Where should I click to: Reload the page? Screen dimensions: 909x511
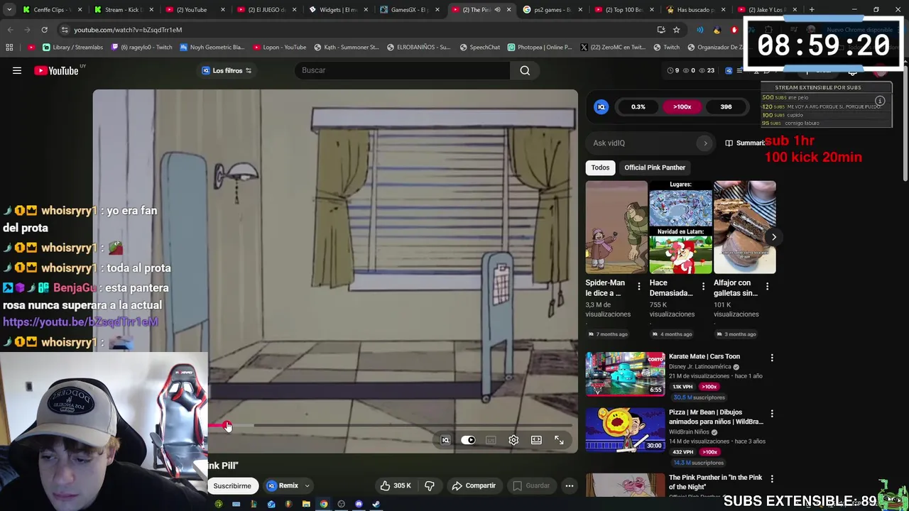click(44, 30)
